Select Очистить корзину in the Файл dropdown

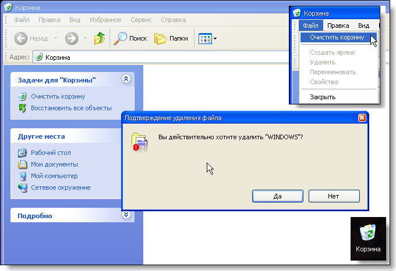tap(338, 38)
